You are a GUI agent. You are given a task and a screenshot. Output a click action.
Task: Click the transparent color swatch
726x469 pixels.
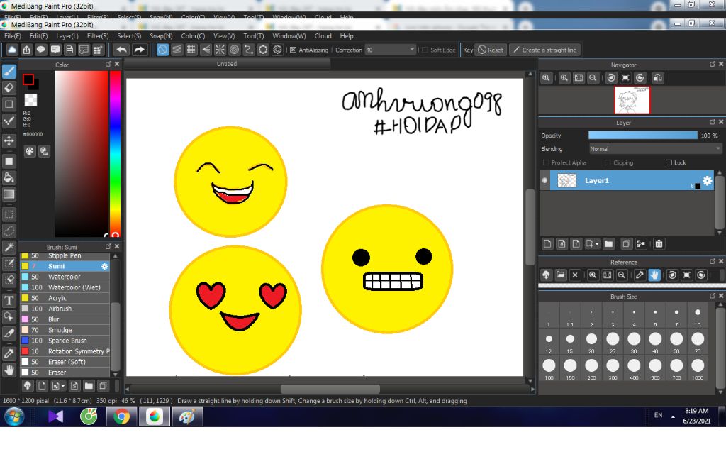[x=30, y=99]
